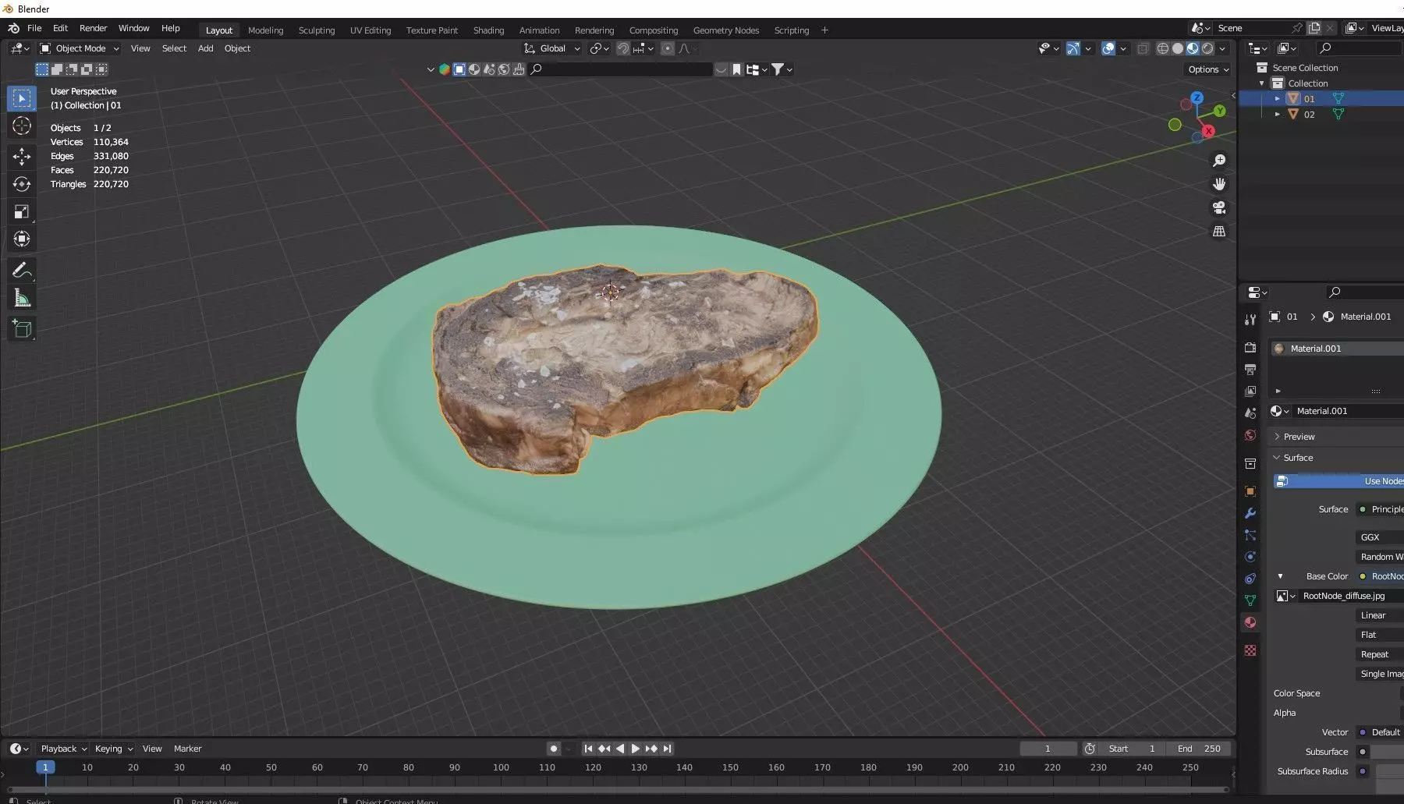Open the Render properties tab
1404x804 pixels.
pyautogui.click(x=1250, y=348)
